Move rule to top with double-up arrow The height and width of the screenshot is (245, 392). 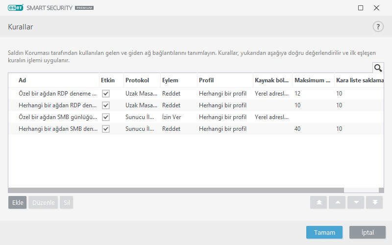pos(318,203)
